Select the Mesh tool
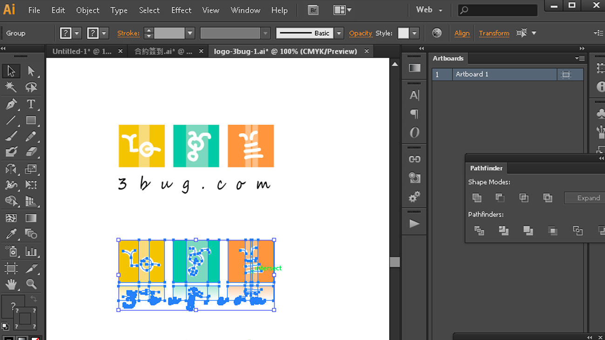The height and width of the screenshot is (340, 605). [x=11, y=218]
